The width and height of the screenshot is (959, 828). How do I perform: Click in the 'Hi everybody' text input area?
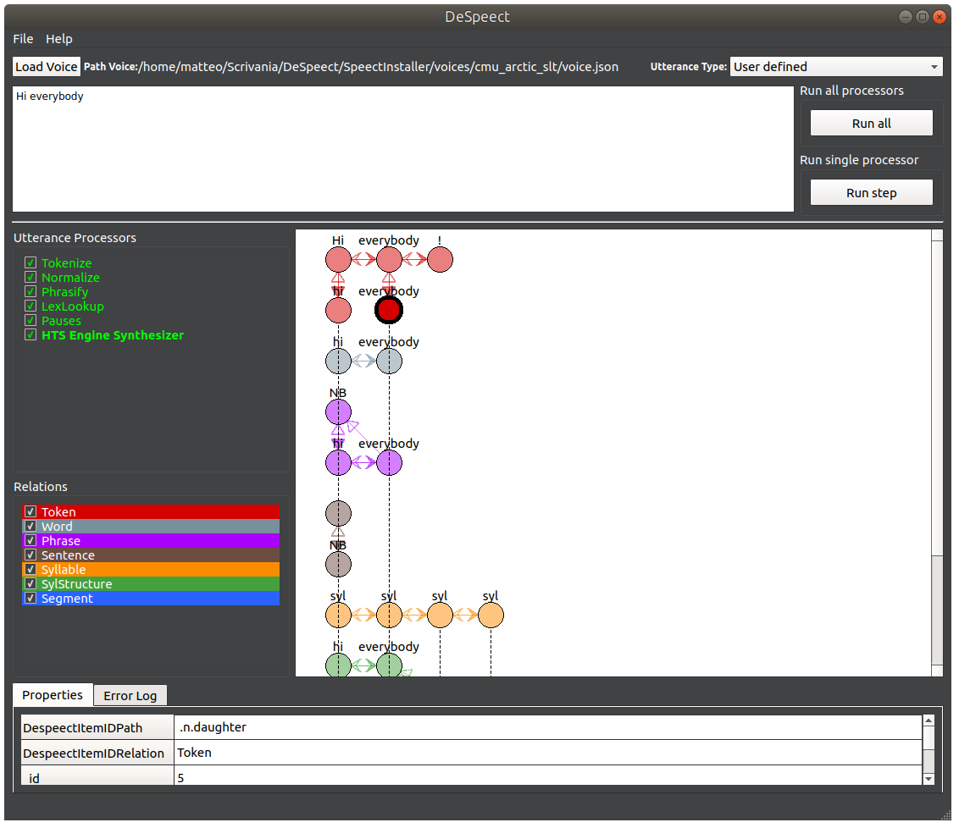tap(403, 149)
